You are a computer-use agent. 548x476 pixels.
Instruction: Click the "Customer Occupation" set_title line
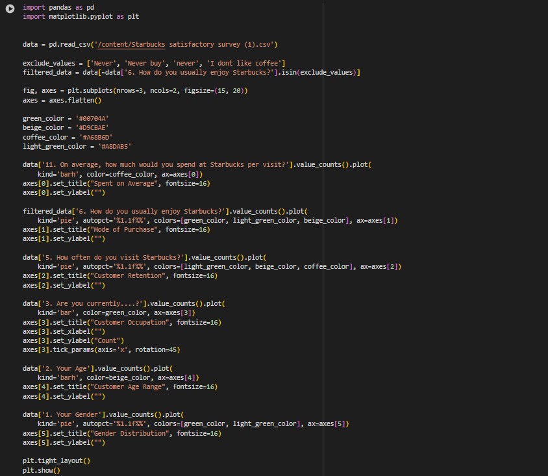tap(122, 322)
